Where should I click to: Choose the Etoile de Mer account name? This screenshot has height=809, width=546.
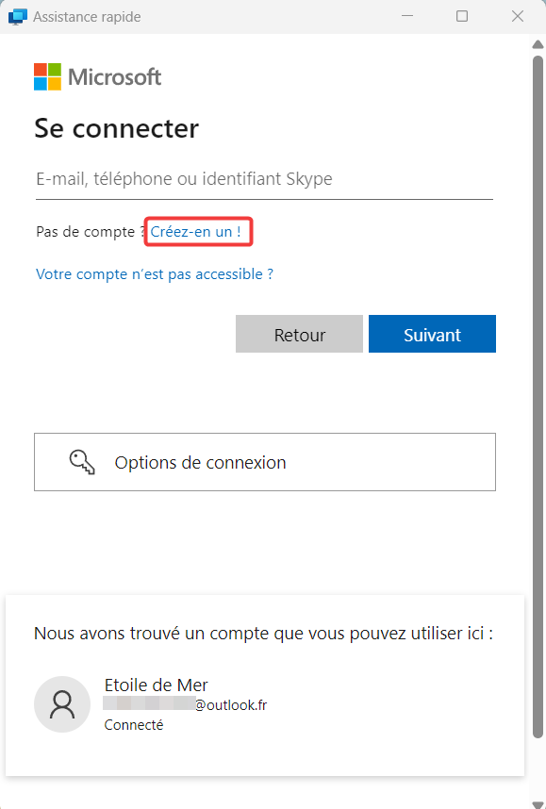[156, 685]
